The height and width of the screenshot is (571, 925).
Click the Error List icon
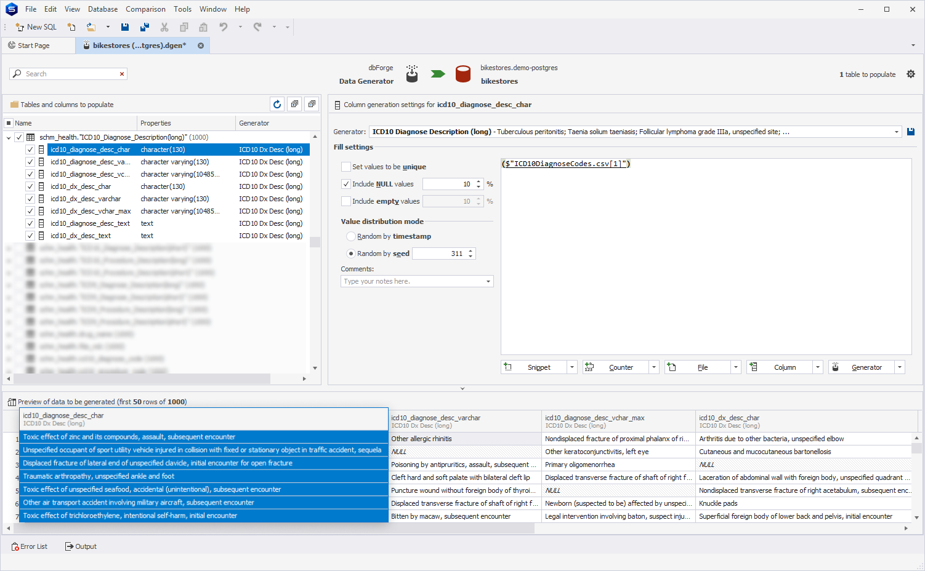point(15,546)
